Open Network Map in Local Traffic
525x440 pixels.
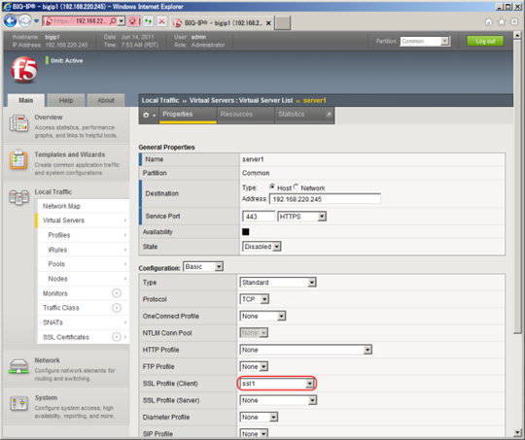pos(83,206)
